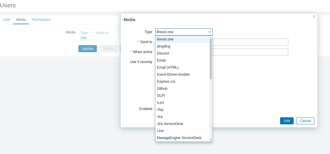Screen dimensions: 330x154
Task: Click the Add link under Media table
Action: tap(83, 38)
